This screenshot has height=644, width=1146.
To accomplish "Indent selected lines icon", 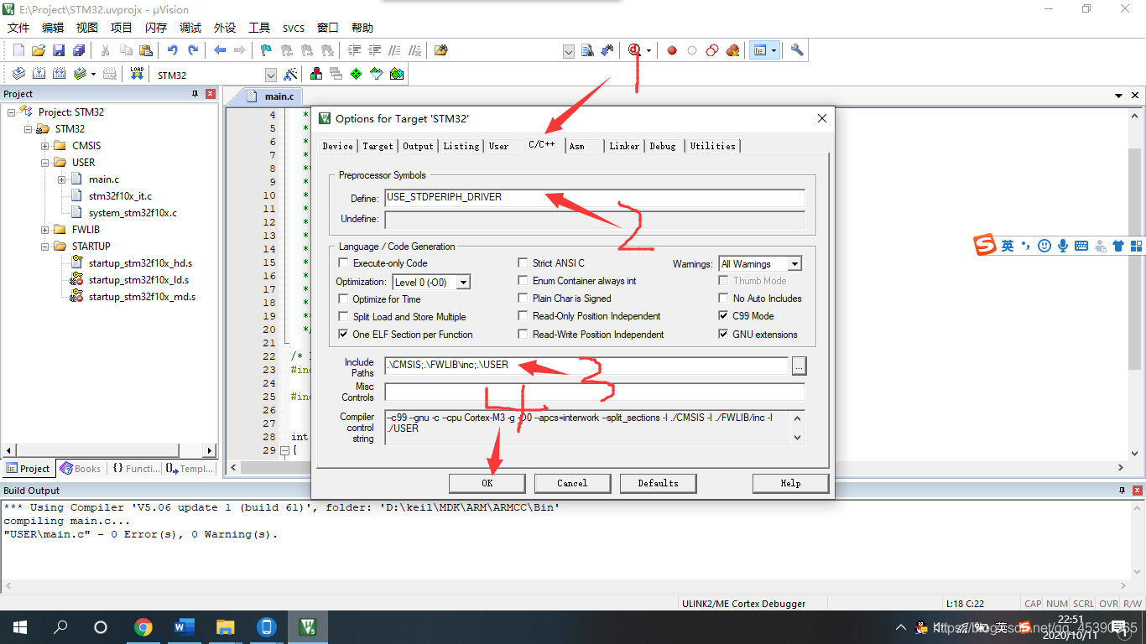I will (x=354, y=50).
